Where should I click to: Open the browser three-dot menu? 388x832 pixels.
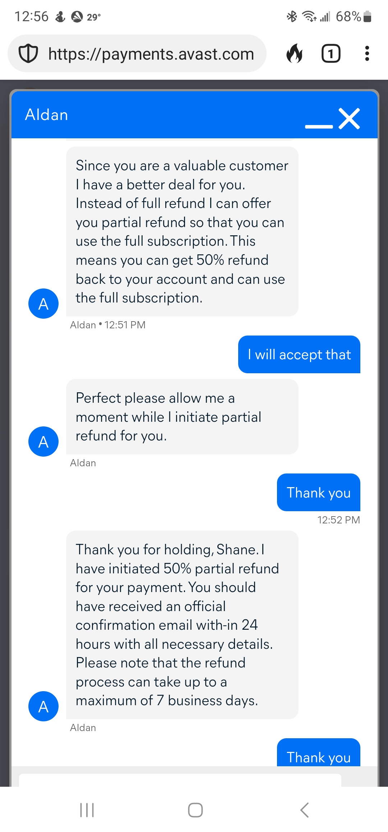pyautogui.click(x=367, y=54)
